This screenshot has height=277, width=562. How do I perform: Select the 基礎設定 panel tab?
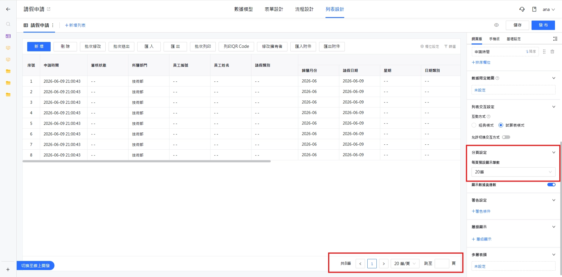point(514,39)
